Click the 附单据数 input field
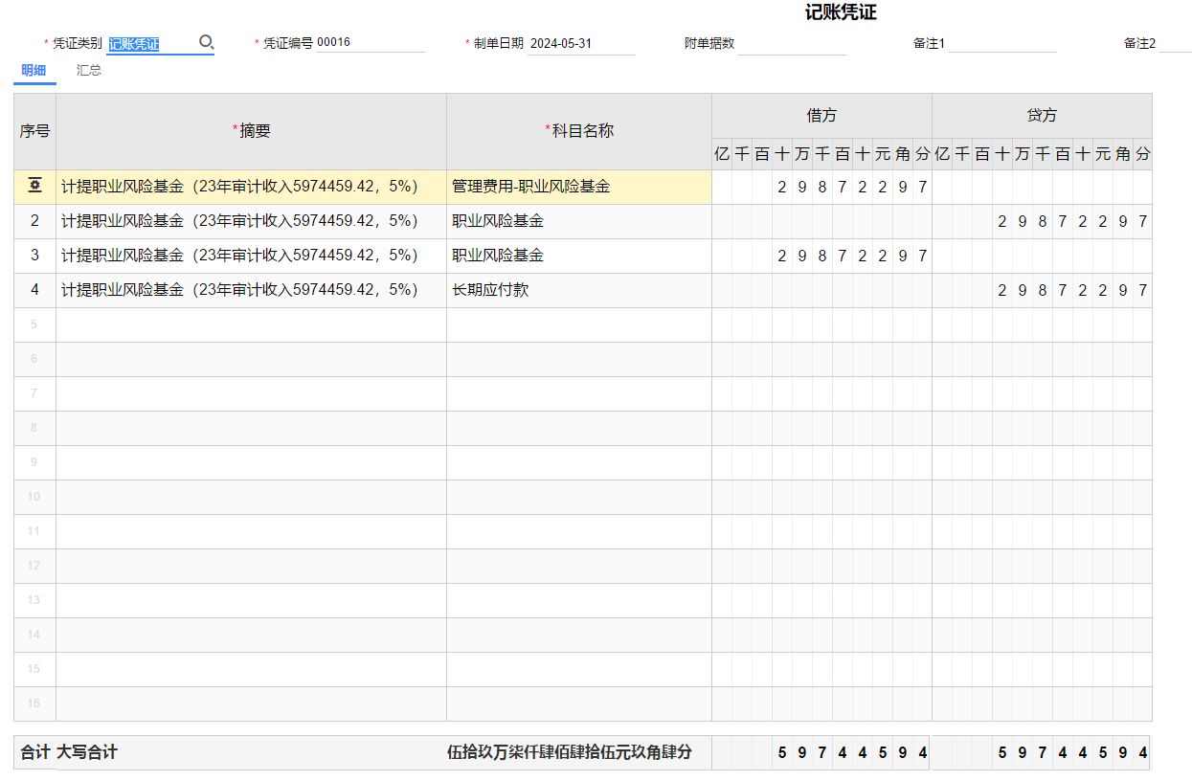1192x781 pixels. coord(791,44)
